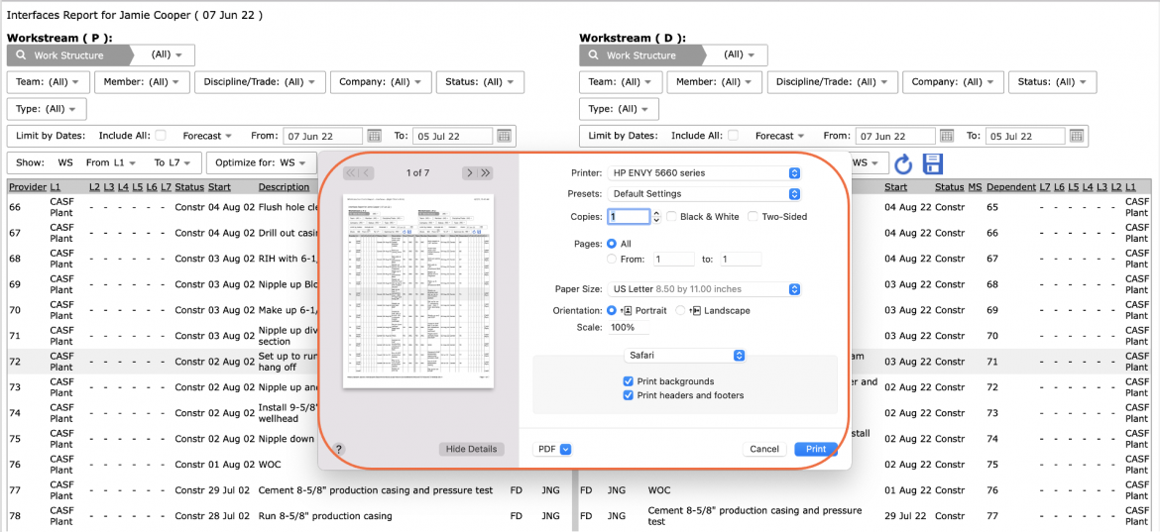1160x532 pixels.
Task: Open the Paper Size dropdown
Action: coord(704,289)
